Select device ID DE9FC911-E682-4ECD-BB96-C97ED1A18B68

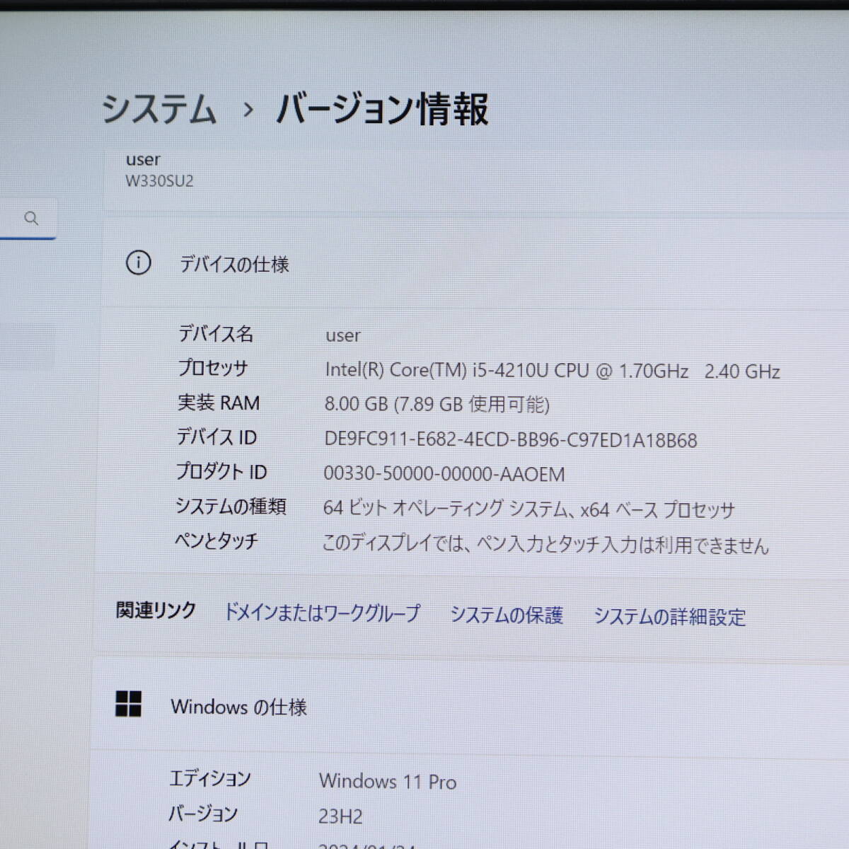(511, 440)
